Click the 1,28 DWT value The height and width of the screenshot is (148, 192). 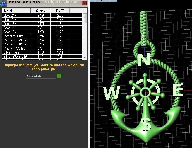(x=60, y=32)
